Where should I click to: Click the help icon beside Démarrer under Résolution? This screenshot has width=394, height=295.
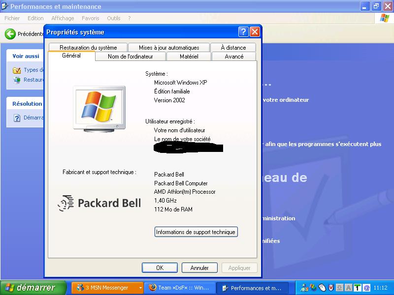17,118
